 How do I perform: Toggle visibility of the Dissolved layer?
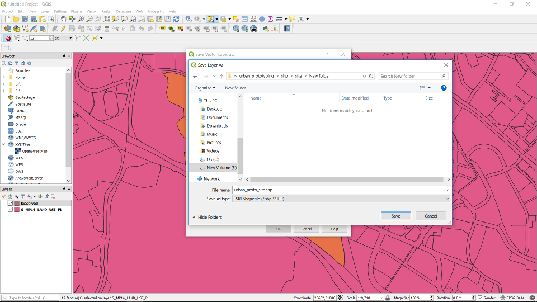(10, 204)
